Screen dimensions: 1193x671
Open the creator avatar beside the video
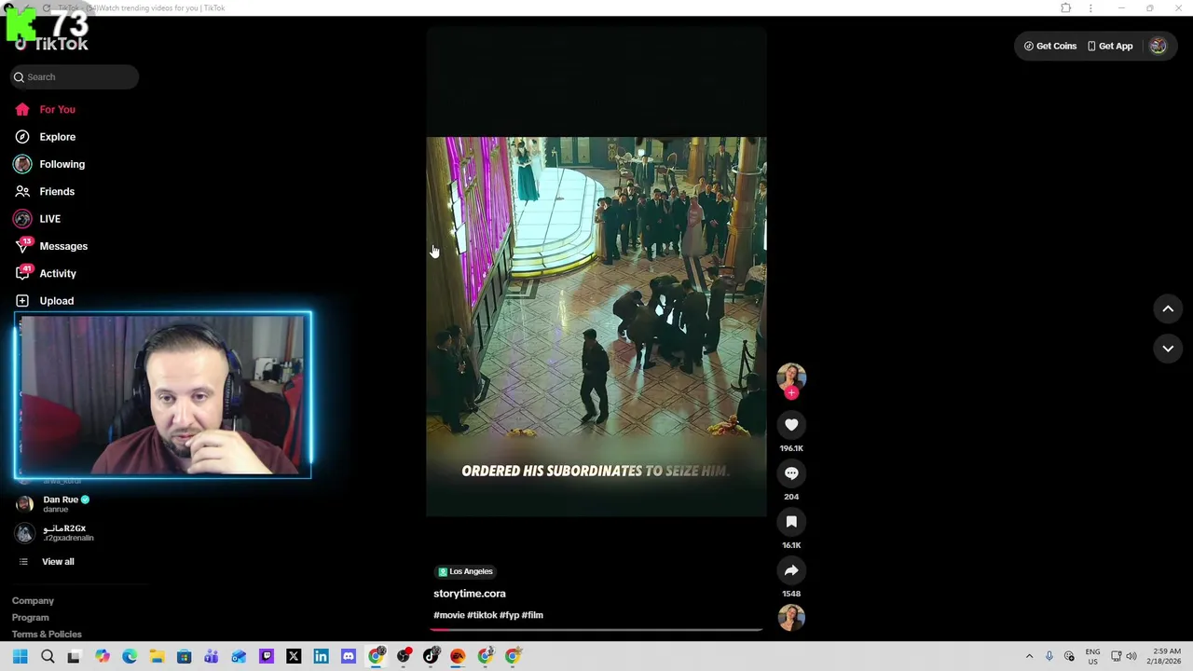coord(791,376)
